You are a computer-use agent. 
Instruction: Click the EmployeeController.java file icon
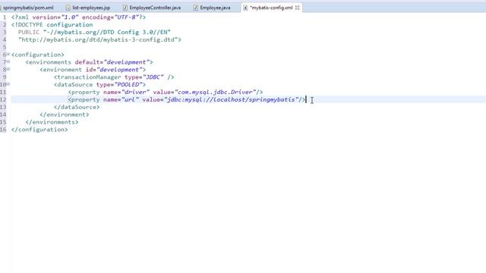pyautogui.click(x=125, y=8)
